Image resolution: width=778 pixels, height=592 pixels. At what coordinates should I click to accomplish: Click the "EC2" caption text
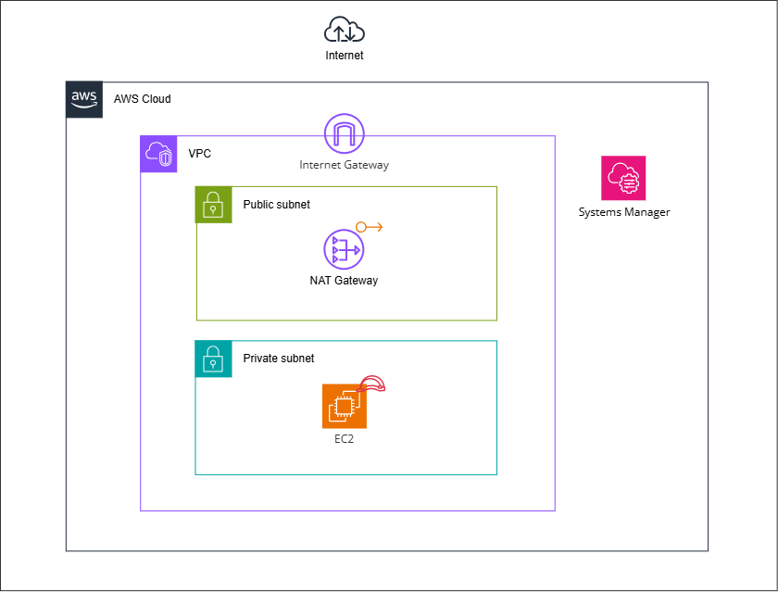(344, 440)
